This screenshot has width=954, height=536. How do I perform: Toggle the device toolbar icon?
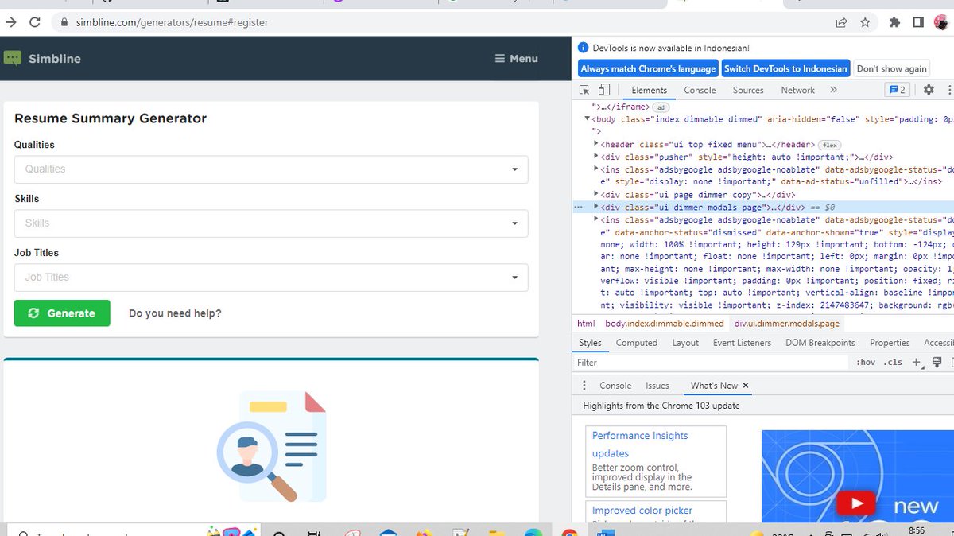pyautogui.click(x=604, y=90)
